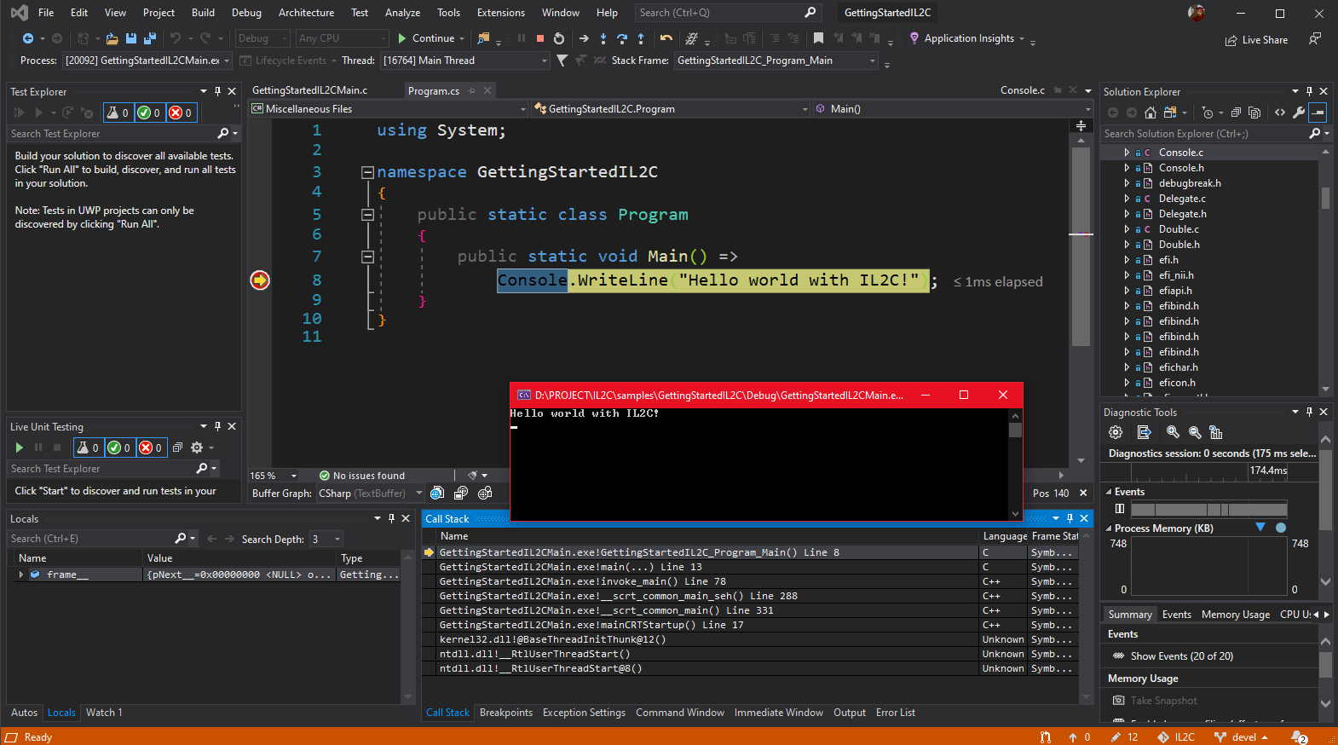Click the IL2C repository status bar item
1338x745 pixels.
click(1176, 737)
